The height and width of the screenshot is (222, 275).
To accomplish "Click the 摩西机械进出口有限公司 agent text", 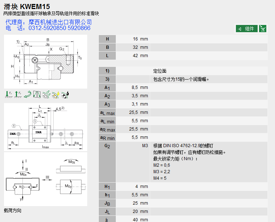I will (60, 22).
